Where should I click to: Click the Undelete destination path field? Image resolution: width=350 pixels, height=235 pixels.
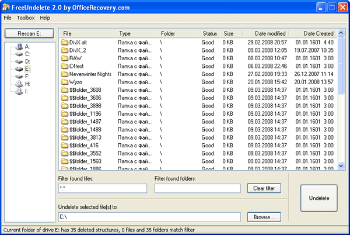(x=149, y=217)
